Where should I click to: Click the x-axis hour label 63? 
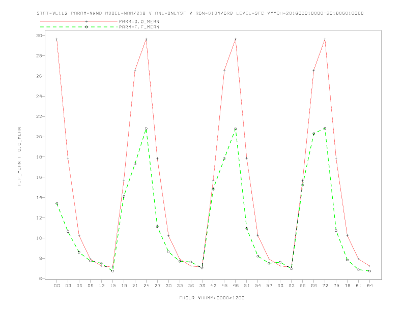tap(292, 286)
